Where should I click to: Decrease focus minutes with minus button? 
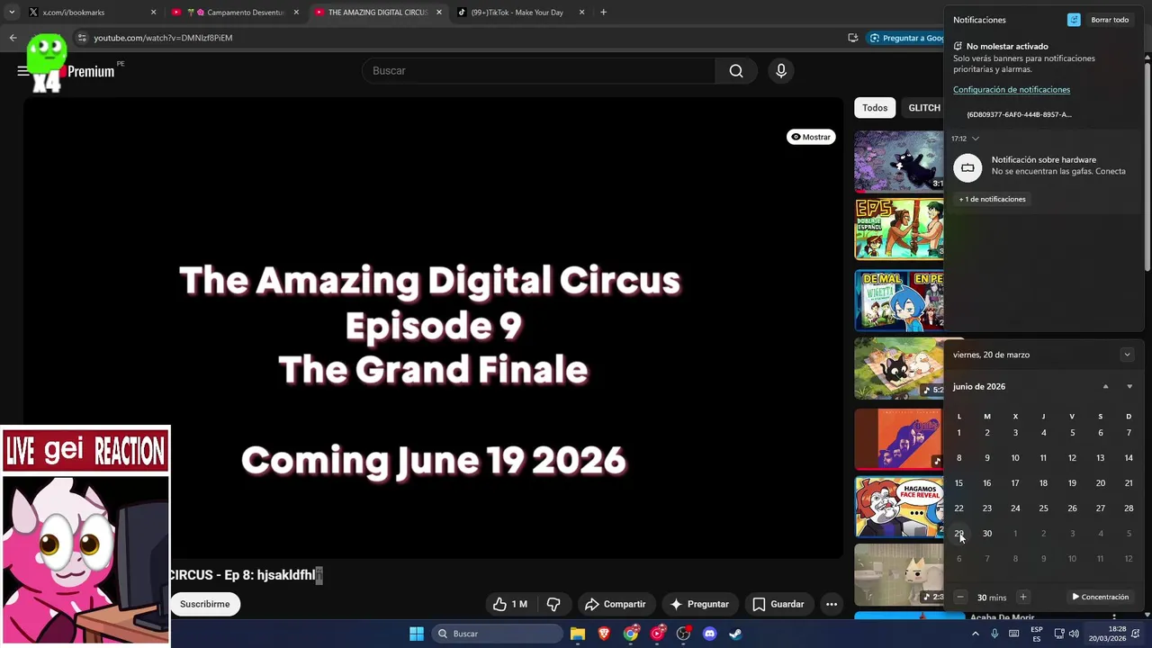click(960, 597)
